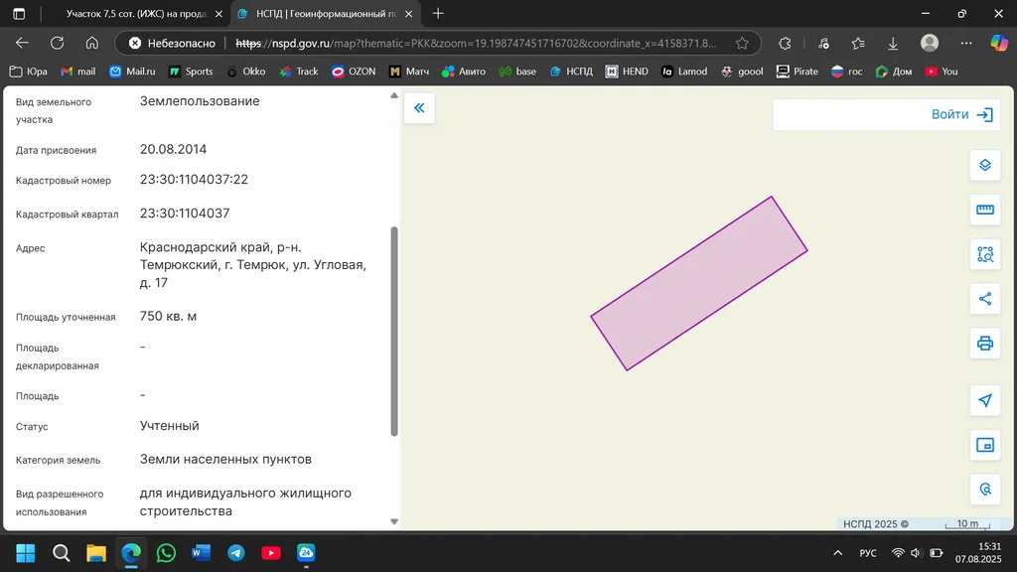
Task: Print the map with printer icon
Action: [984, 344]
